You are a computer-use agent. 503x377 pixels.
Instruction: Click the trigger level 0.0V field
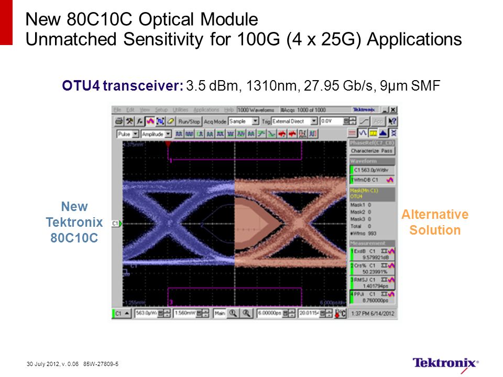[x=331, y=121]
